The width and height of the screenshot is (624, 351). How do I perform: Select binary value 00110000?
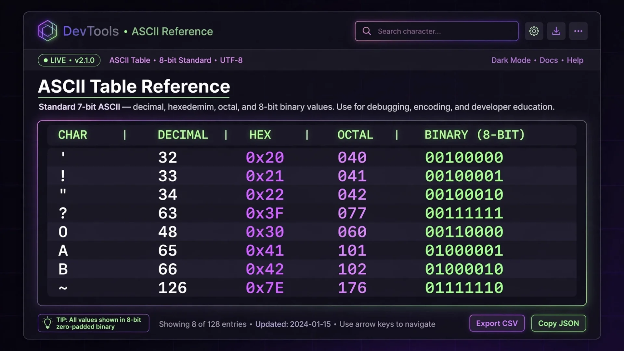(464, 232)
